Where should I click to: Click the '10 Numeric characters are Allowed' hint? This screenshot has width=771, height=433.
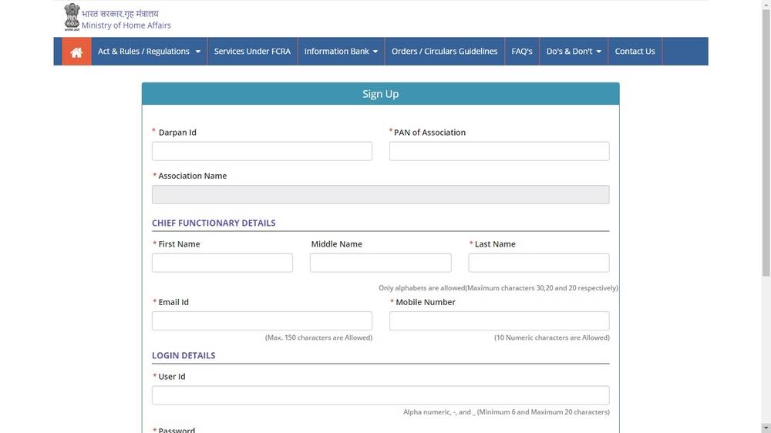(x=552, y=337)
